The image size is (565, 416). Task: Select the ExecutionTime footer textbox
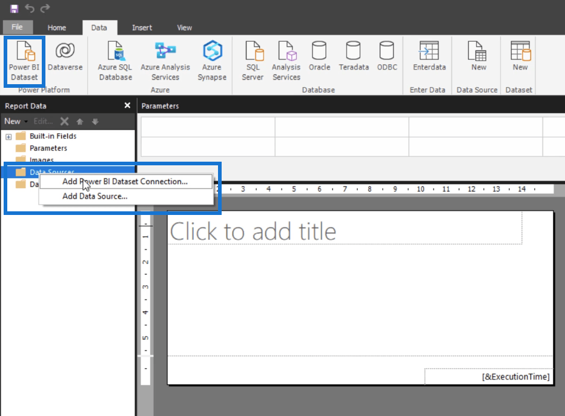tap(489, 377)
